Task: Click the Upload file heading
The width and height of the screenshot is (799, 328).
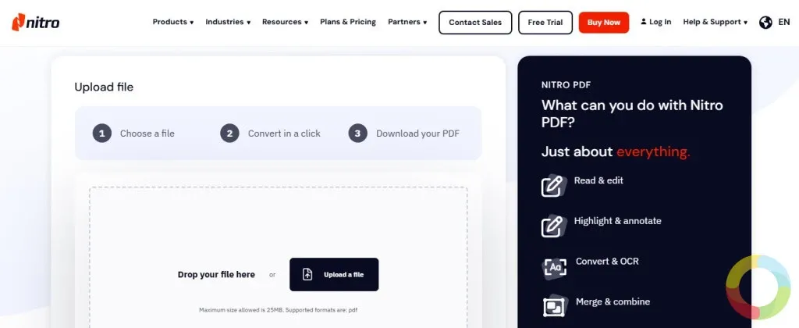Action: click(104, 87)
